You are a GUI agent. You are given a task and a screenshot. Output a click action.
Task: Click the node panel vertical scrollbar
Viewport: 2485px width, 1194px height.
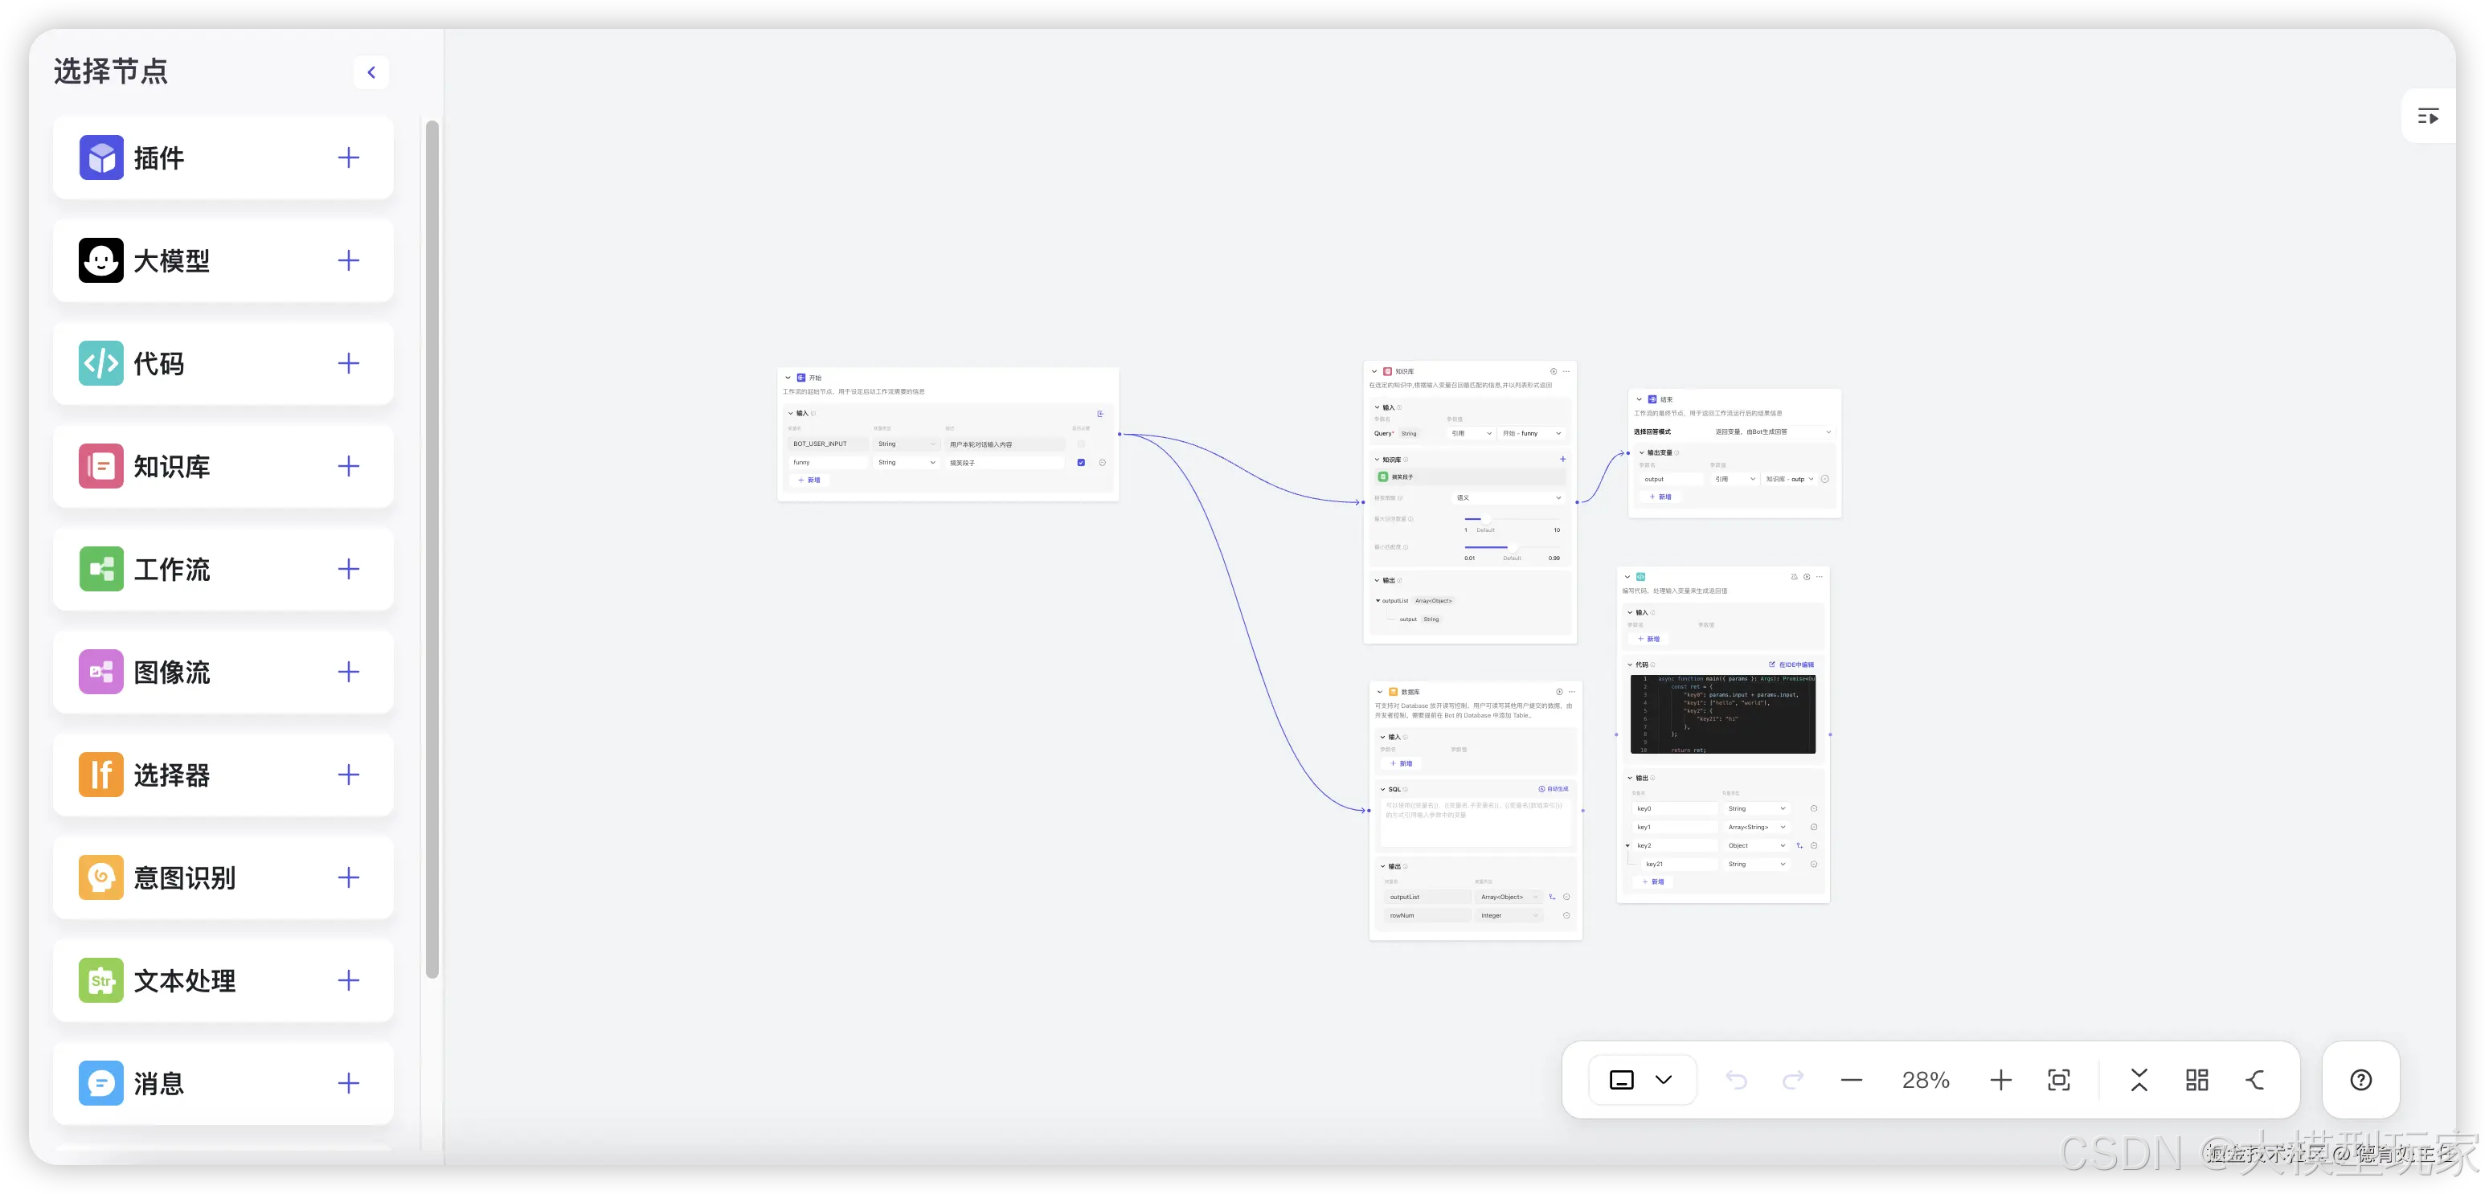click(x=432, y=550)
